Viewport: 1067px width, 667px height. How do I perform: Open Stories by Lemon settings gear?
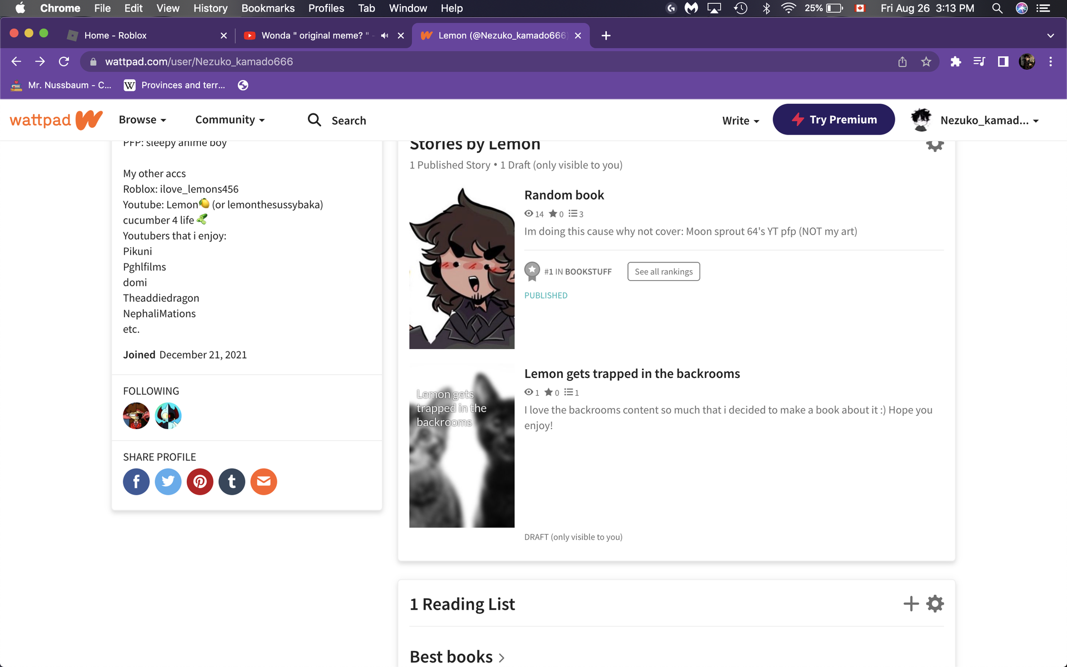point(935,145)
